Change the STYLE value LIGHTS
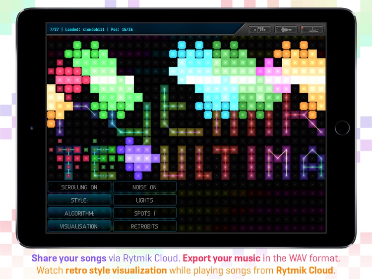 (144, 200)
